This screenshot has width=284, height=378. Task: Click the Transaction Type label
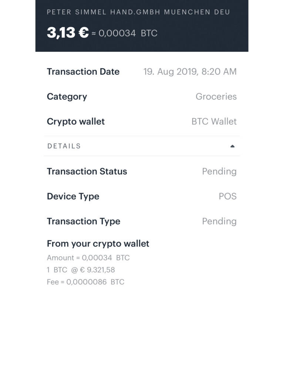click(x=84, y=221)
